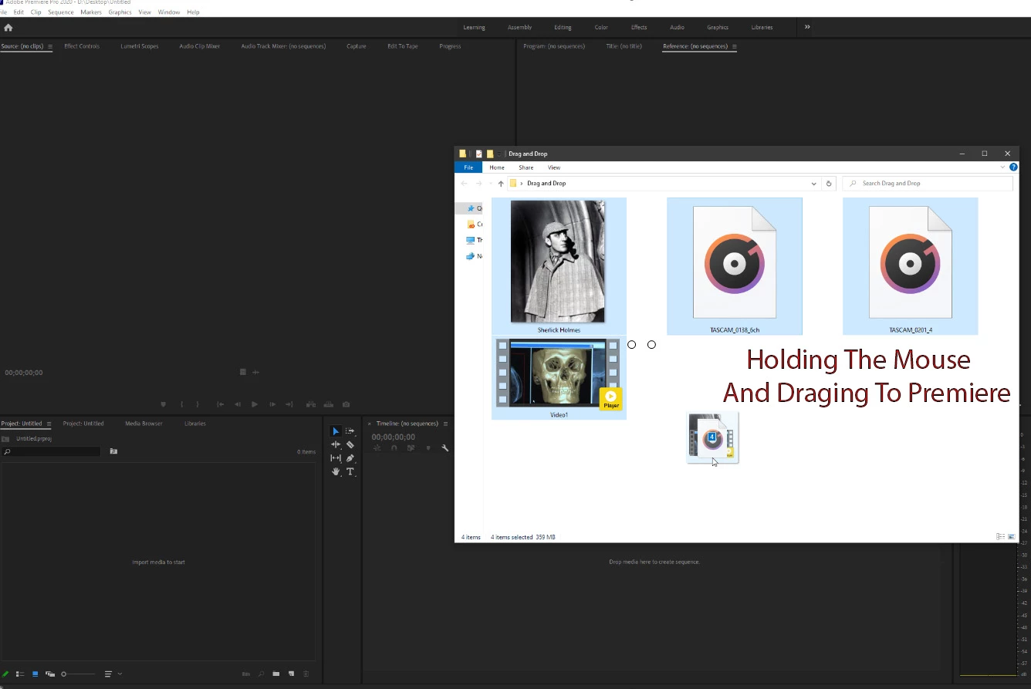Click the New Item icon
This screenshot has height=689, width=1031.
click(x=291, y=674)
